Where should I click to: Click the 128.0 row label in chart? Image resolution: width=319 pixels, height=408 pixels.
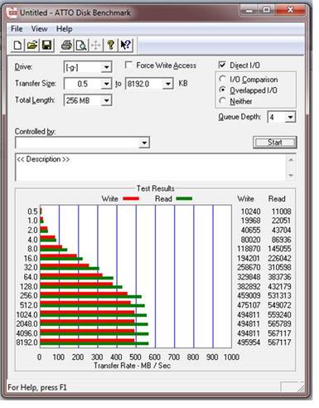pos(28,286)
